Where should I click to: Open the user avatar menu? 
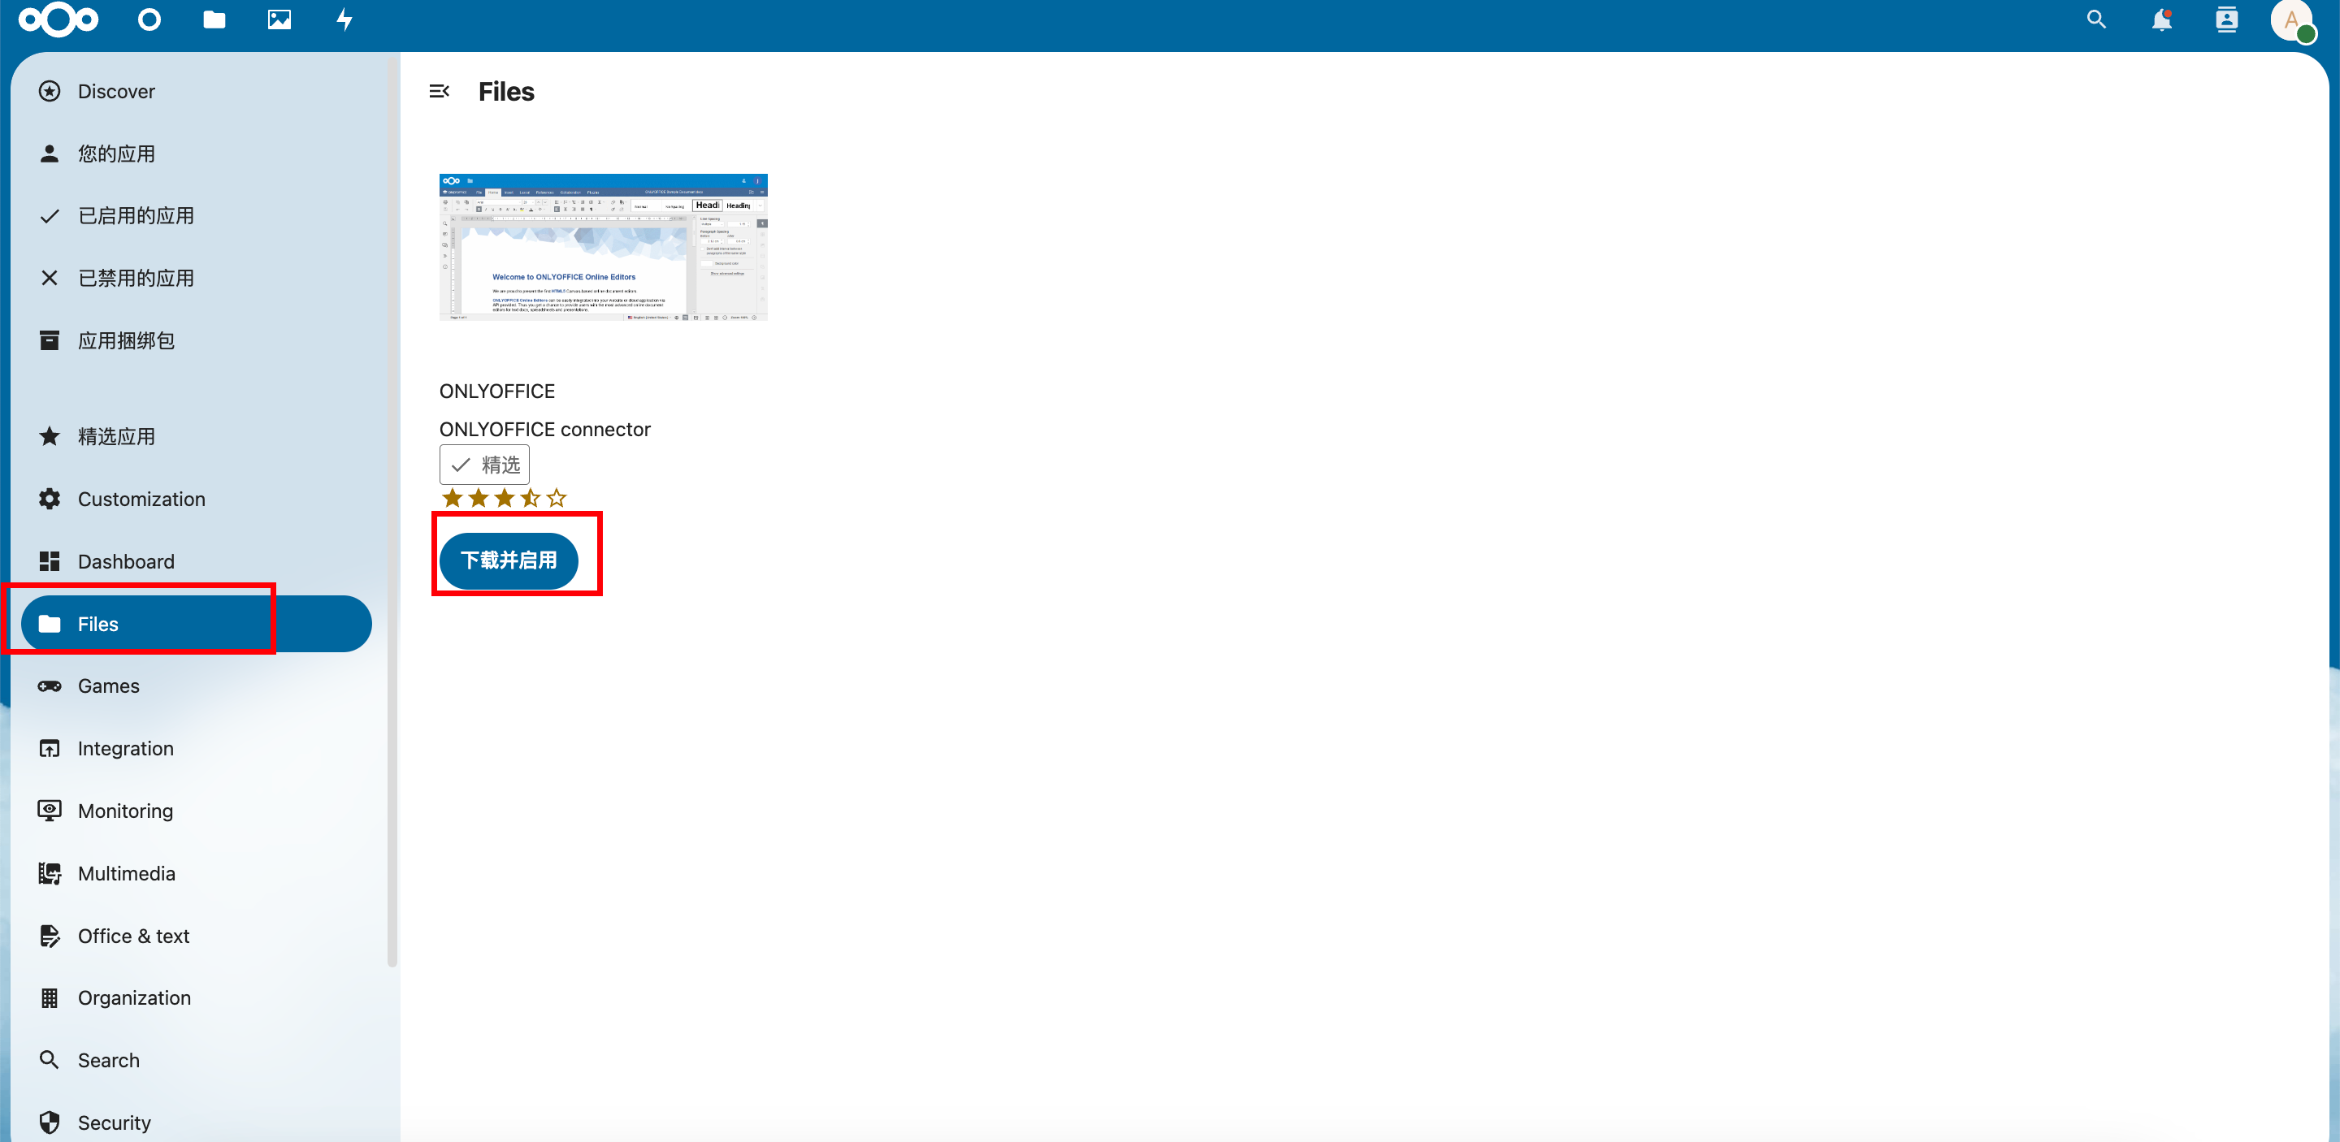pyautogui.click(x=2292, y=20)
